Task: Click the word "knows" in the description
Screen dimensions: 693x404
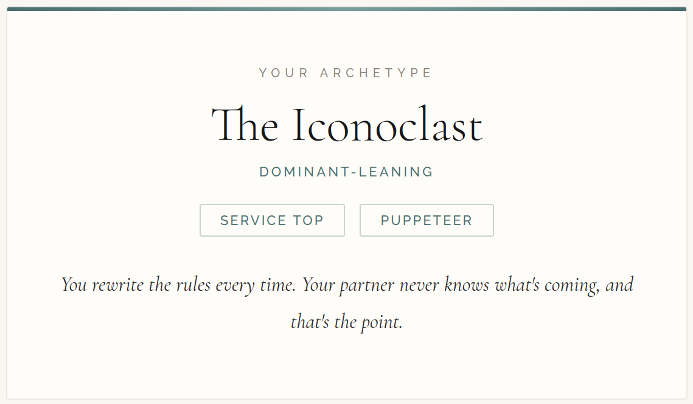Action: pyautogui.click(x=467, y=285)
